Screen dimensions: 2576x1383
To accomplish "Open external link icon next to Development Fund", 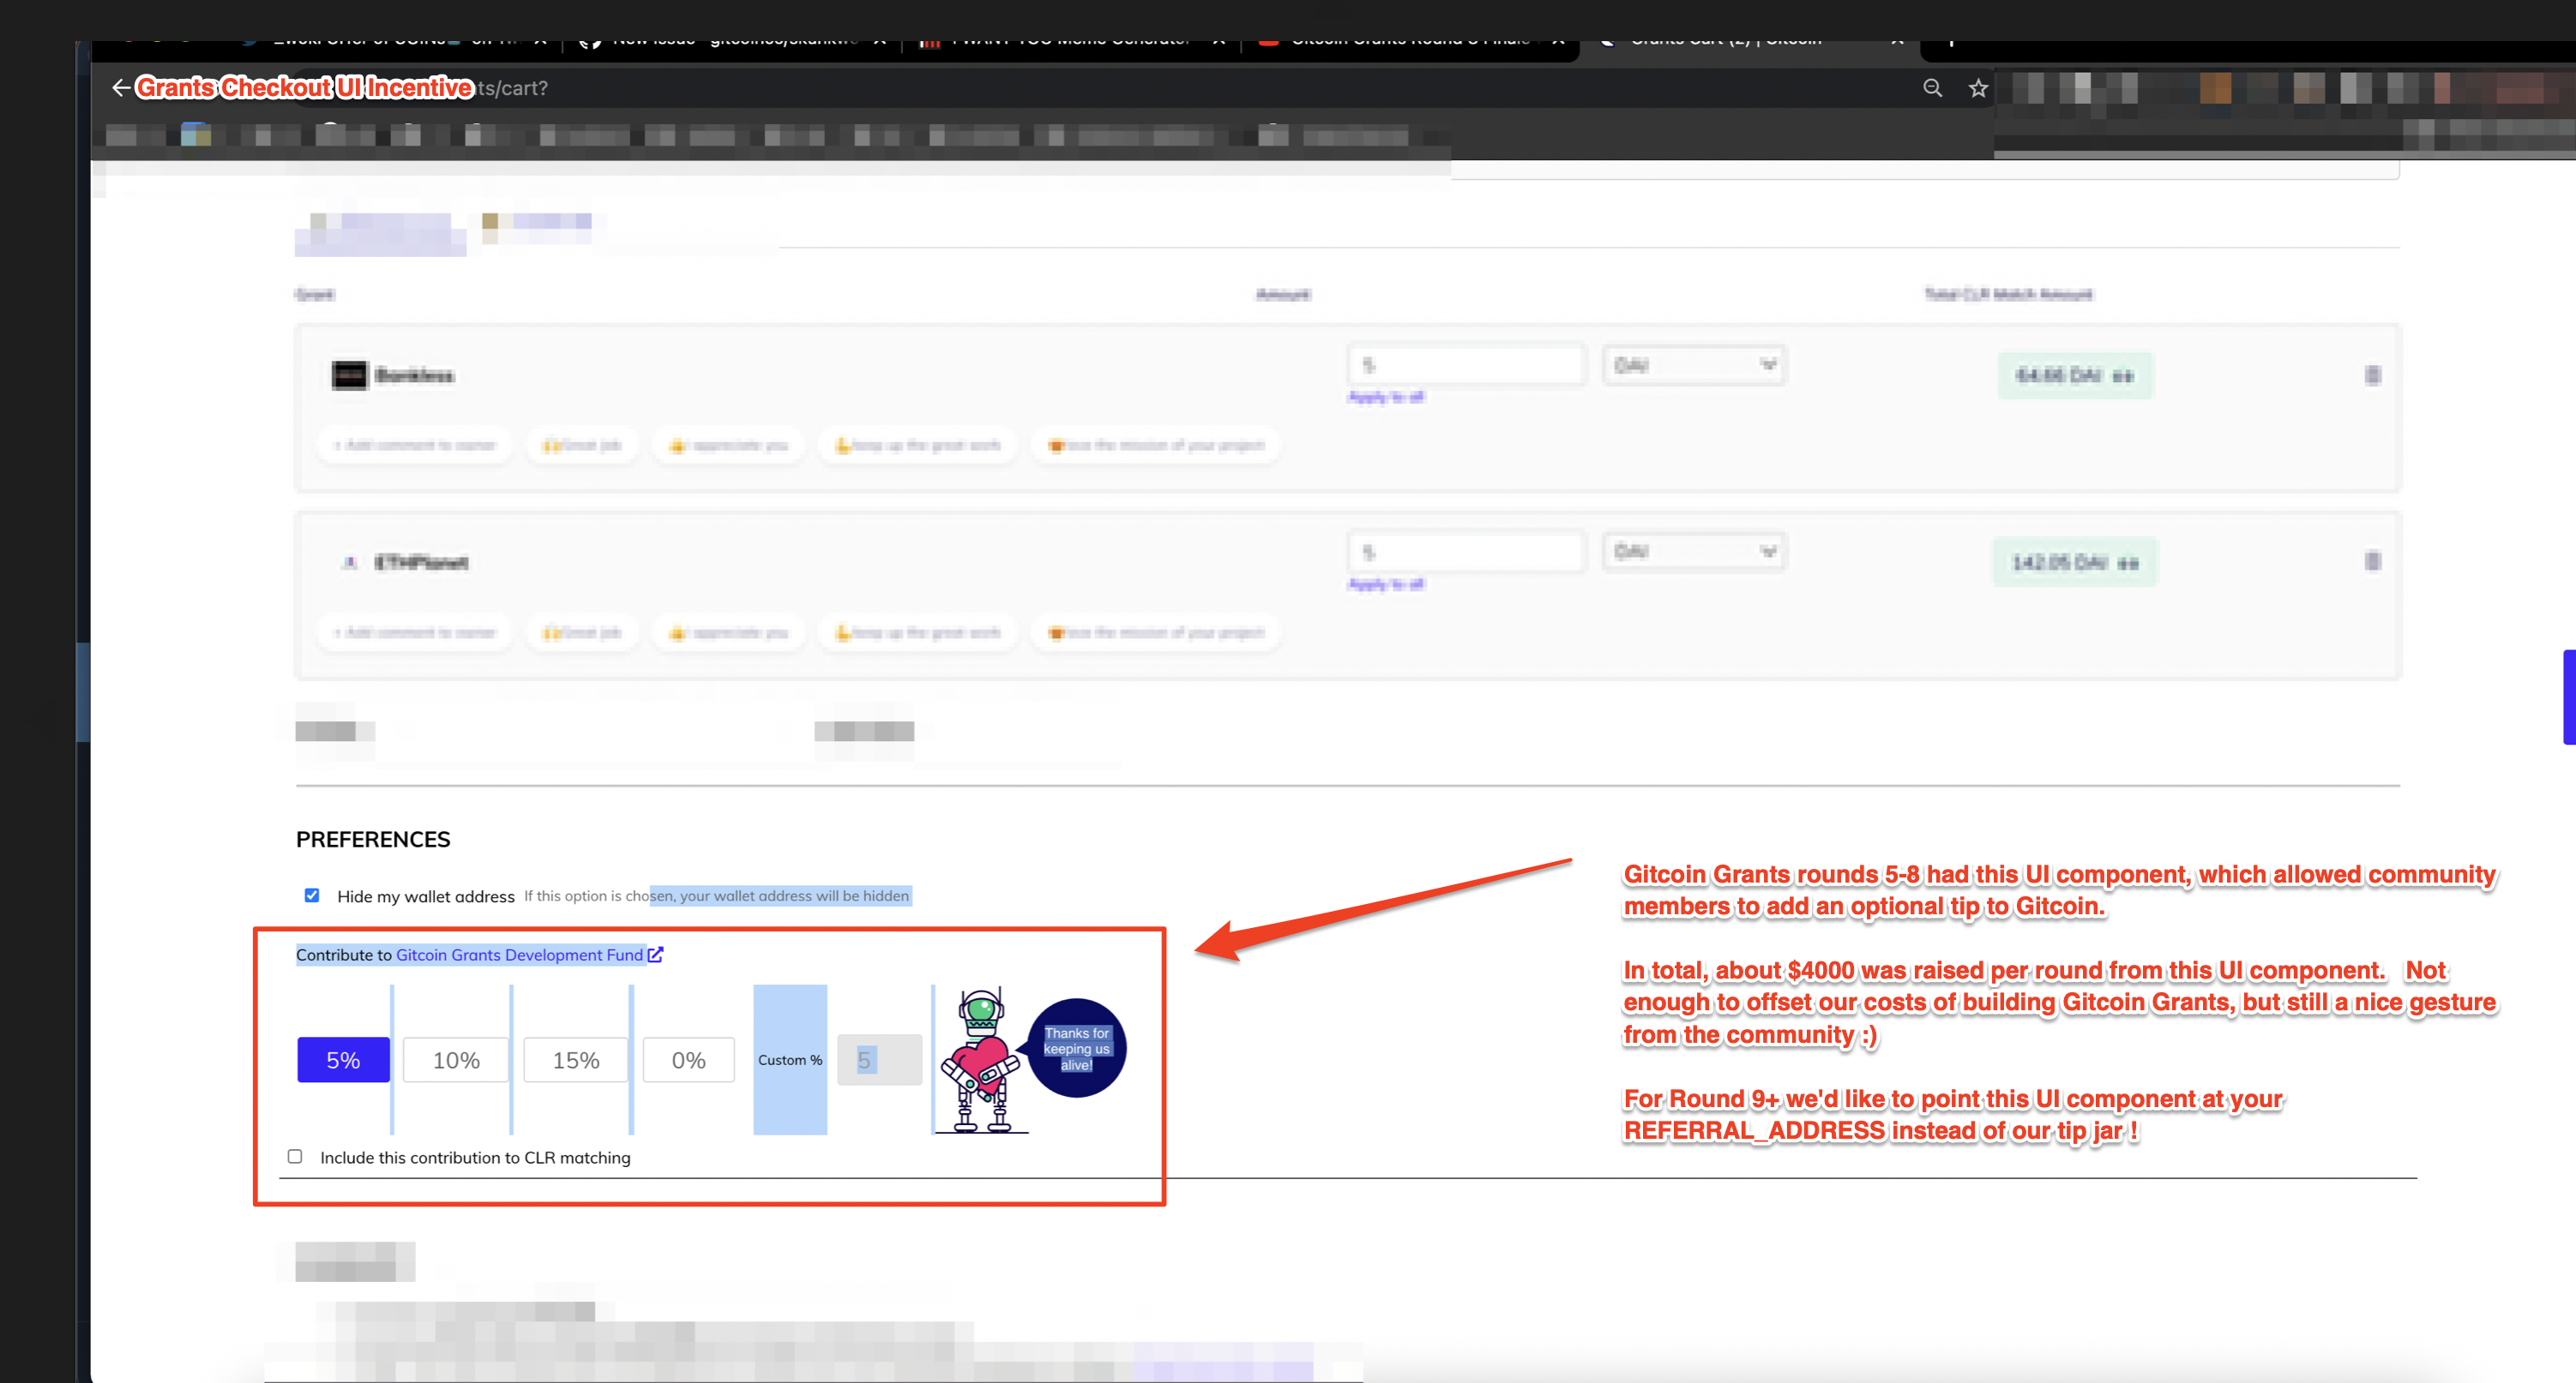I will [655, 955].
